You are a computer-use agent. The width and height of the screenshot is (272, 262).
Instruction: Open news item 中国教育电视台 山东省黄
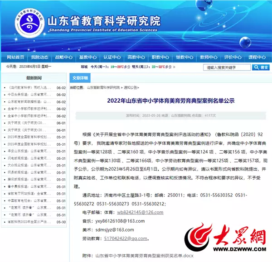pyautogui.click(x=29, y=201)
